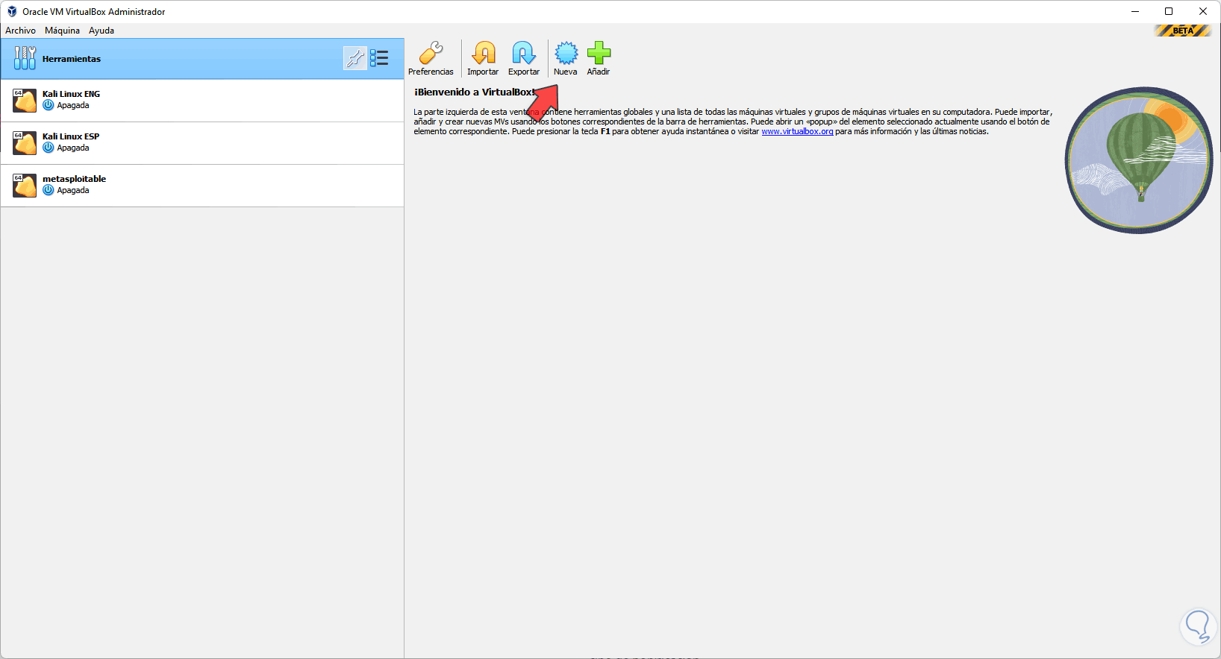Click Apagada status under Kali Linux ENG
This screenshot has height=659, width=1221.
(x=73, y=106)
